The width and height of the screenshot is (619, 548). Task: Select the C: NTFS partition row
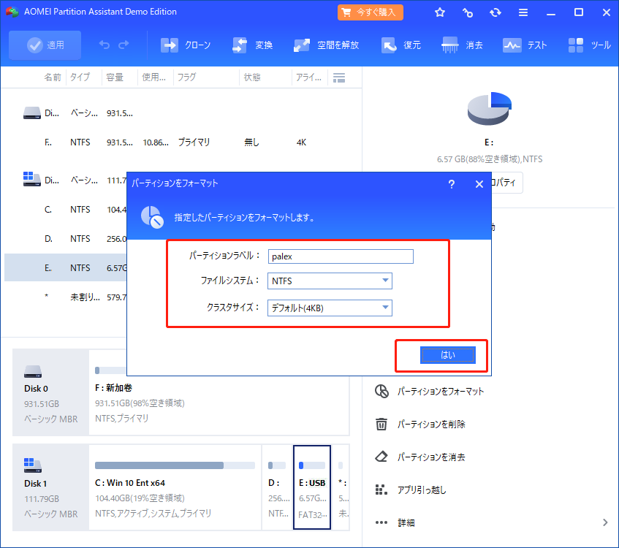point(66,210)
